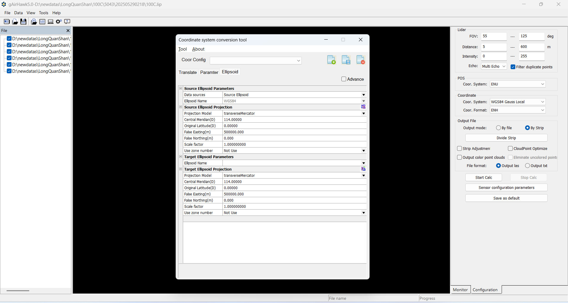Collapse the Source Ellipsoid Parameters section
Viewport: 568px width, 303px height.
[181, 88]
